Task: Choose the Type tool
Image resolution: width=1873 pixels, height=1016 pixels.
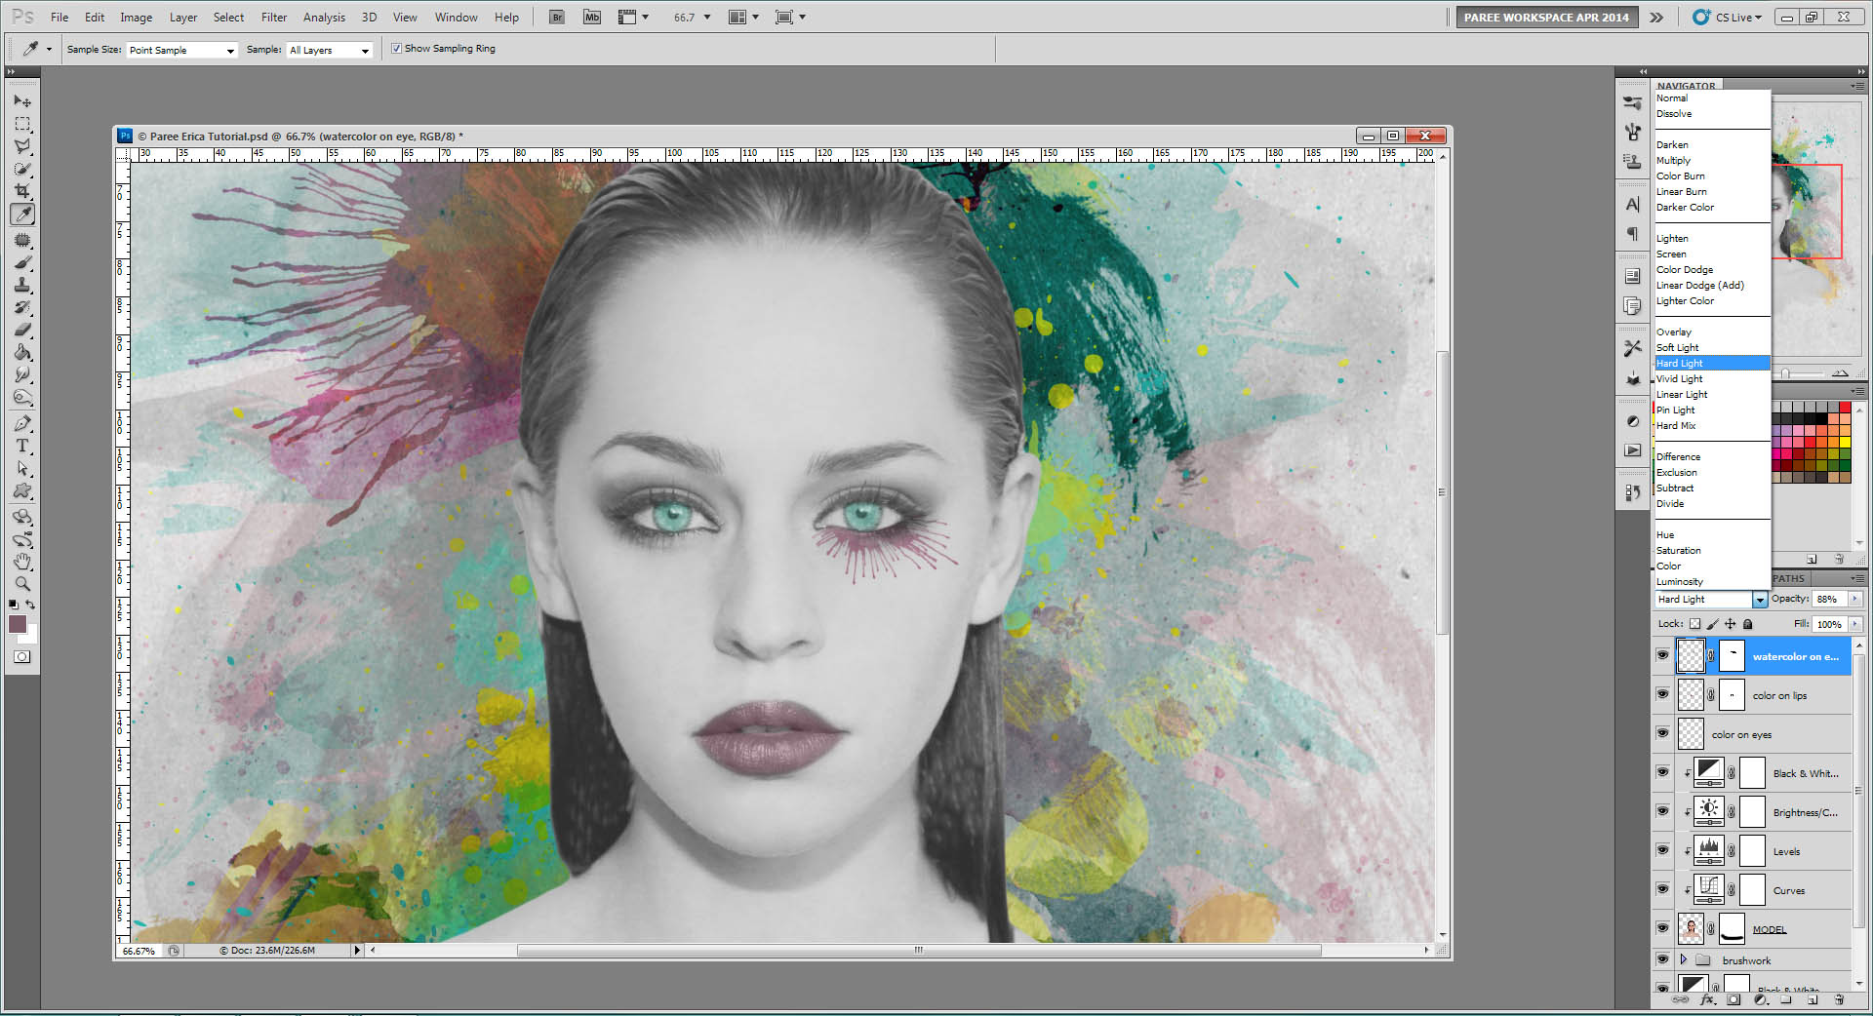Action: pyautogui.click(x=22, y=446)
